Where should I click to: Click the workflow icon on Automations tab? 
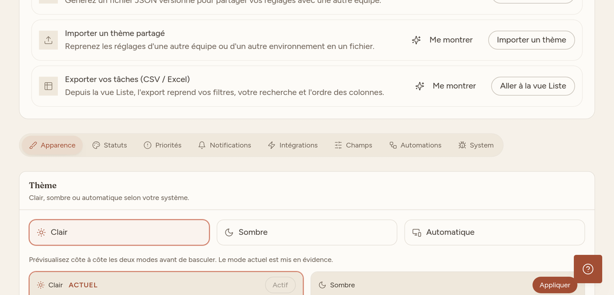[x=393, y=145]
